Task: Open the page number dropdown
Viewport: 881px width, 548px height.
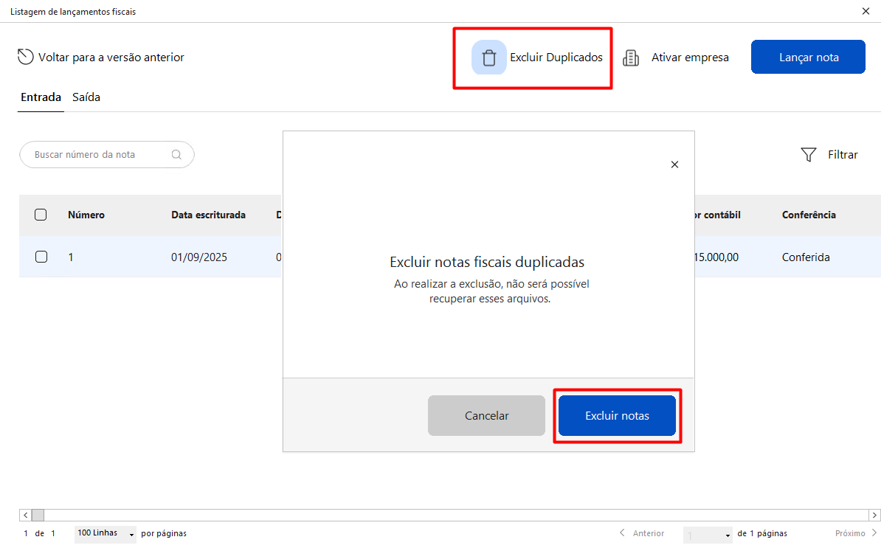Action: point(708,534)
